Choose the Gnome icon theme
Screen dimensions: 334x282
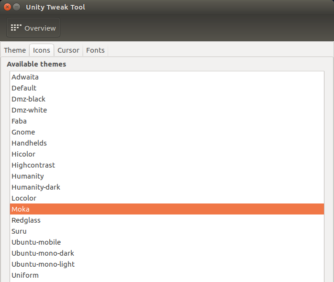point(23,132)
